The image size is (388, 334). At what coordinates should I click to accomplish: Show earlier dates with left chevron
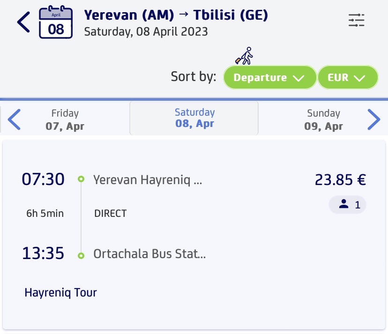(14, 119)
